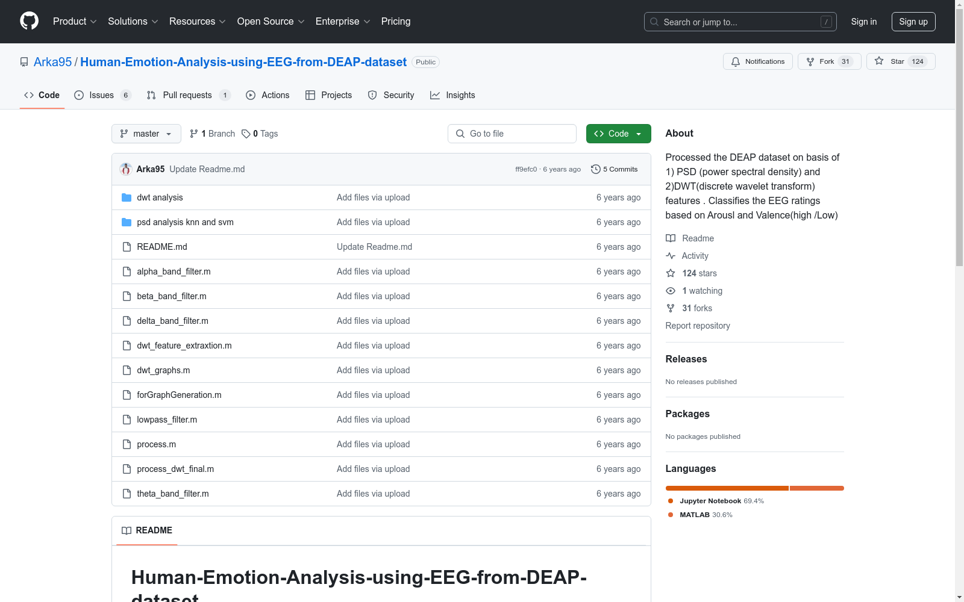Click the book icon on the README tab
Viewport: 964px width, 602px height.
(x=127, y=530)
